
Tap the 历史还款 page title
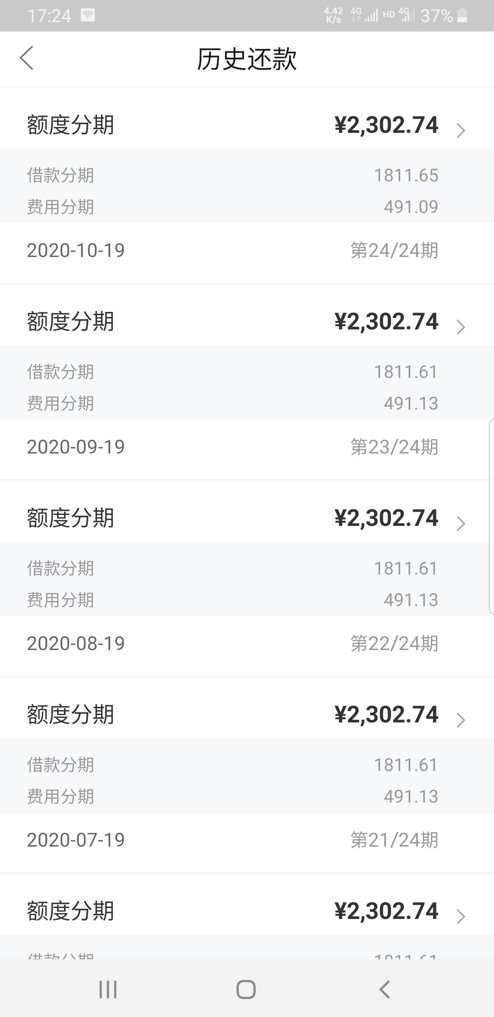(x=247, y=59)
